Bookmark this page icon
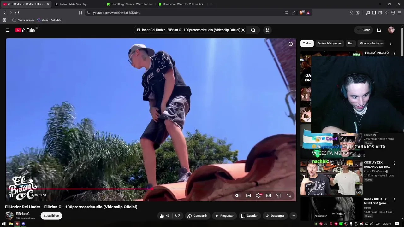 click(80, 13)
